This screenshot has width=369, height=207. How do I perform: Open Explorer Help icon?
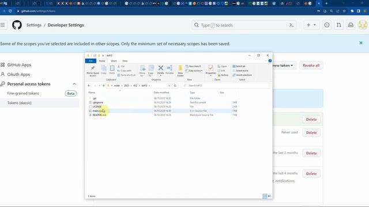coord(270,61)
